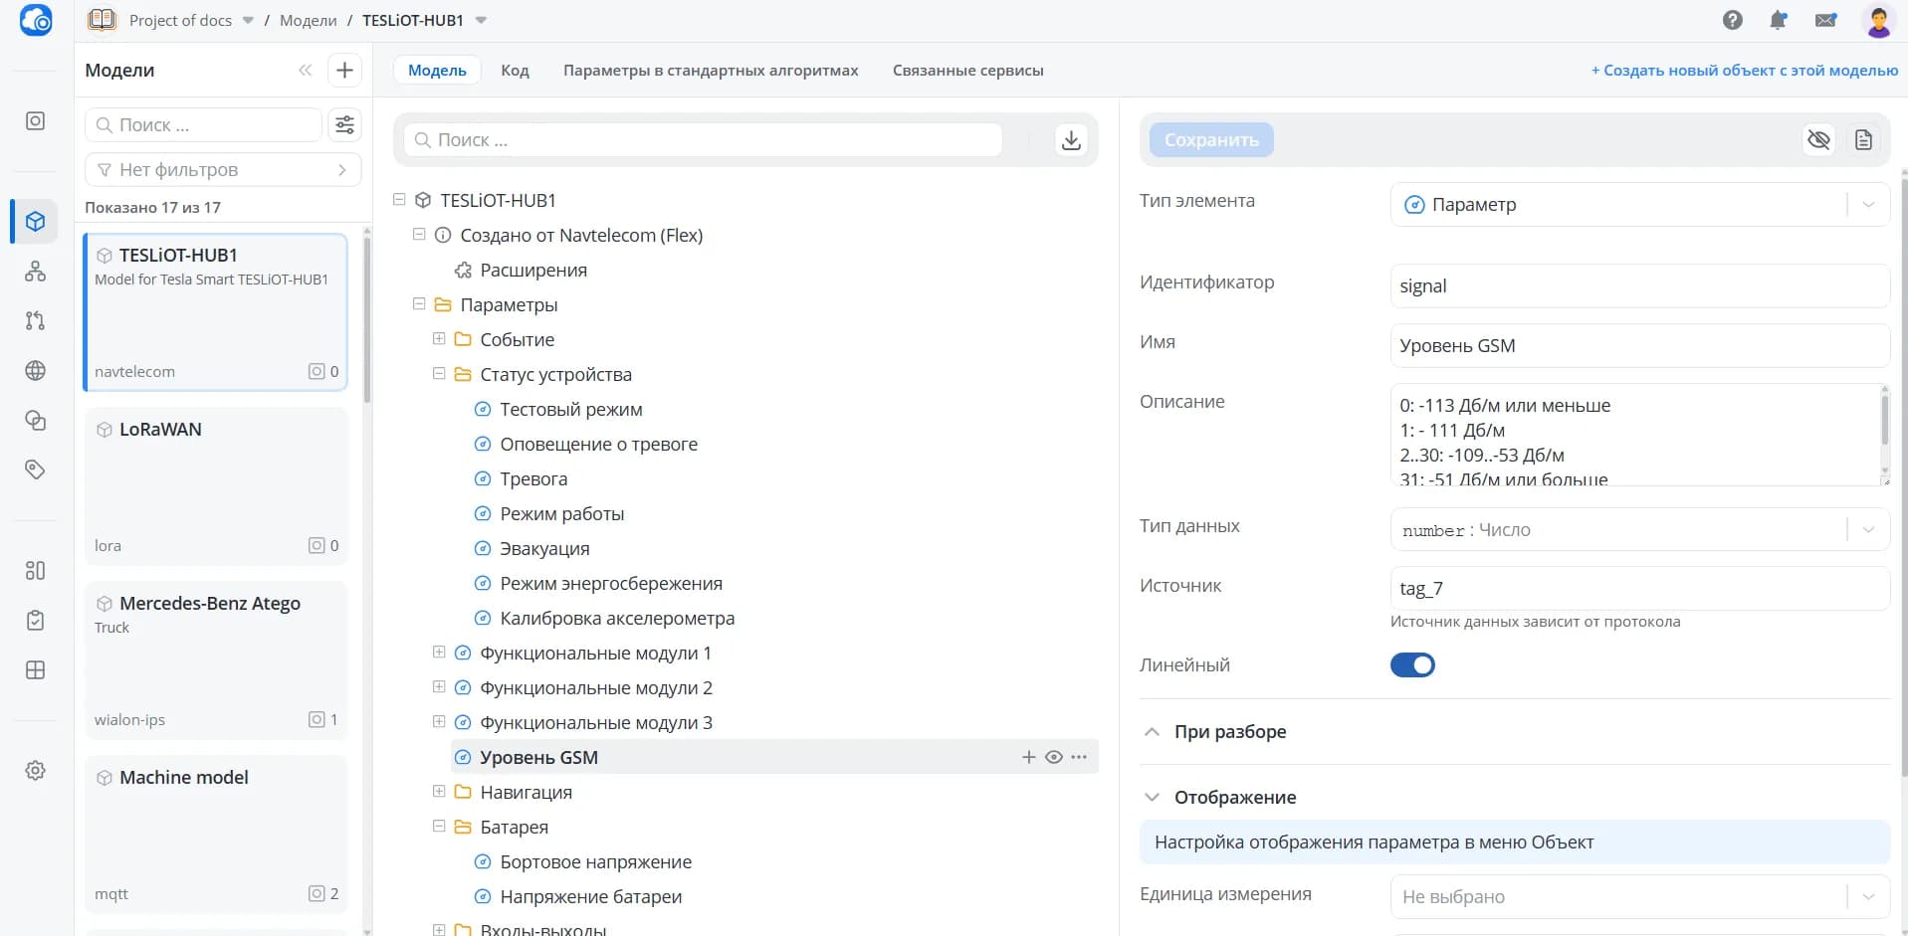Viewport: 1908px width, 936px height.
Task: Click the crossed-eye hidden fields toggle
Action: pyautogui.click(x=1818, y=140)
